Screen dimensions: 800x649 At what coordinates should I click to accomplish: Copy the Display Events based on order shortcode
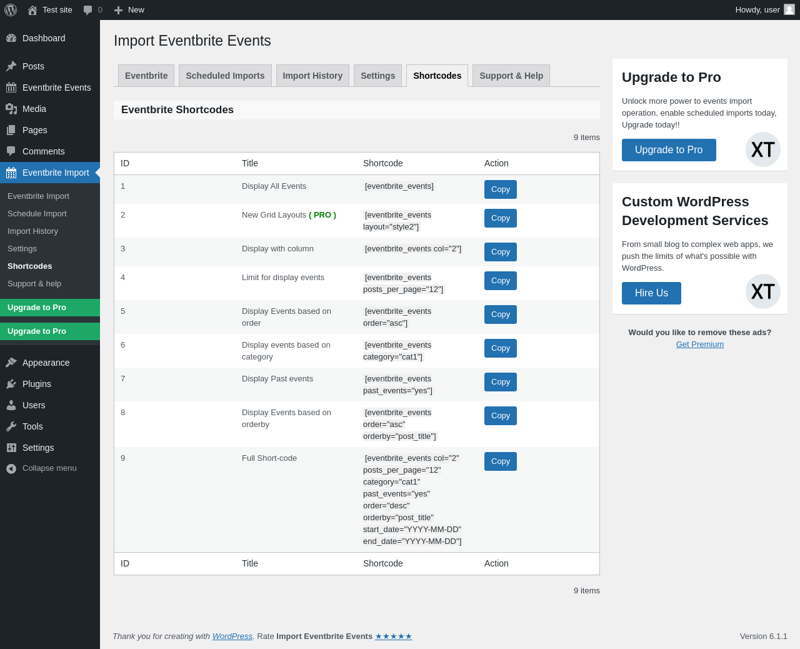(501, 314)
